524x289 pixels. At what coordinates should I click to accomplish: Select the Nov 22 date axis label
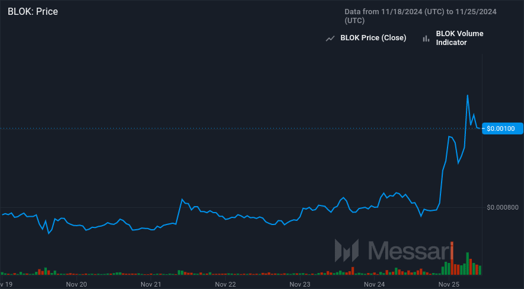[226, 284]
